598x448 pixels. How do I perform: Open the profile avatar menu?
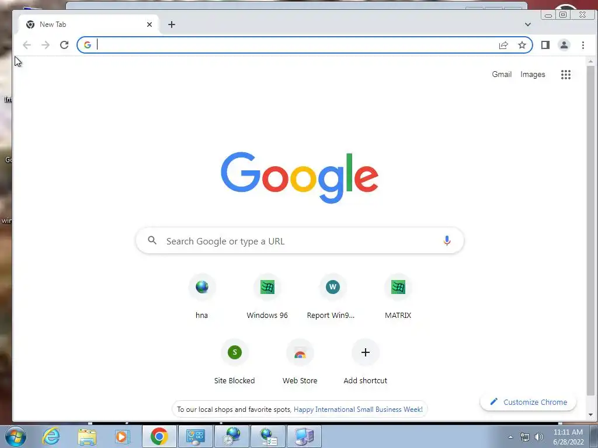point(564,45)
